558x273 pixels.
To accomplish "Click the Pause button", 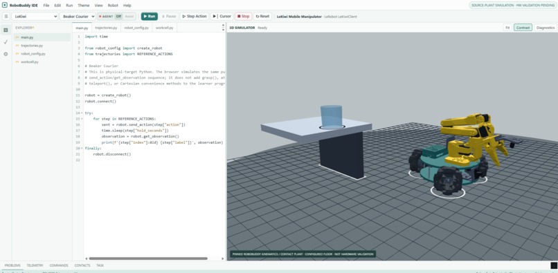I will pos(169,17).
